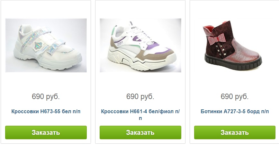Screen dimensions: 279x146
Task: Open the white H673-55 sneaker product image
Action: click(x=46, y=45)
